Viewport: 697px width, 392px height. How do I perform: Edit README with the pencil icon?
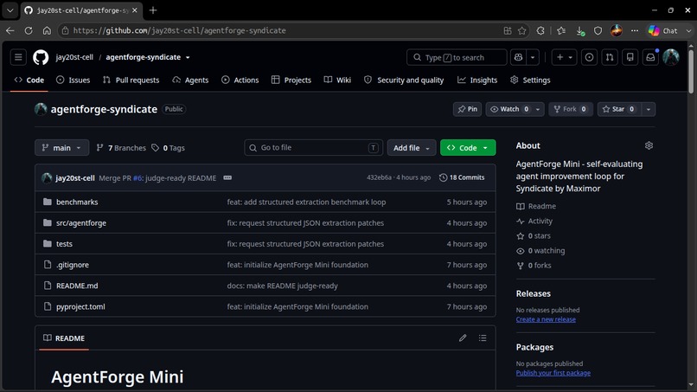click(x=463, y=338)
